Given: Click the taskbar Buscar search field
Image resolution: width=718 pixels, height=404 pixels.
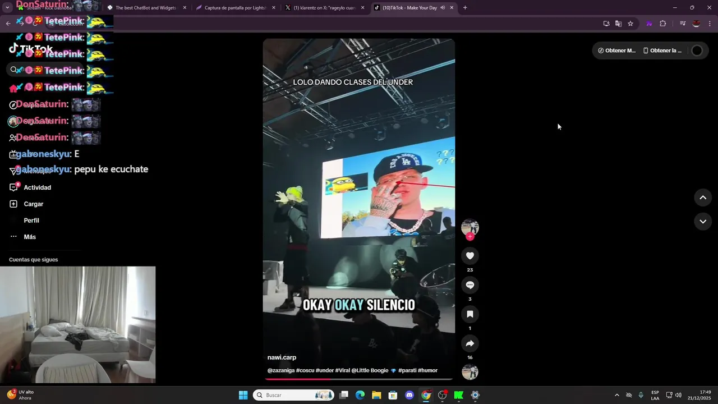Looking at the screenshot, I should pos(294,395).
